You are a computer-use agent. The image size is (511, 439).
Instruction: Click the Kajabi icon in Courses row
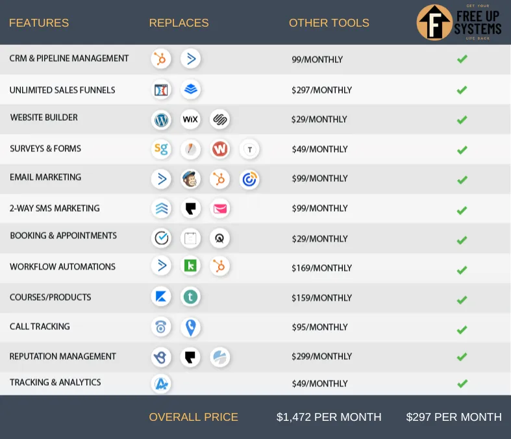pos(161,297)
